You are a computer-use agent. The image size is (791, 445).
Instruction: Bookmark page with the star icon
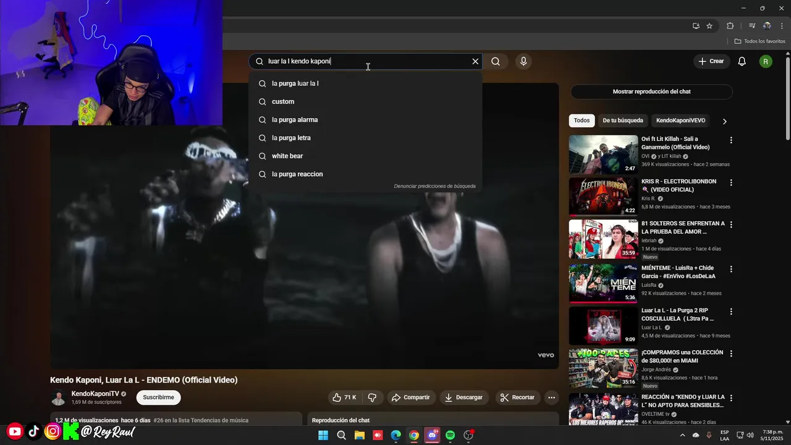click(709, 26)
